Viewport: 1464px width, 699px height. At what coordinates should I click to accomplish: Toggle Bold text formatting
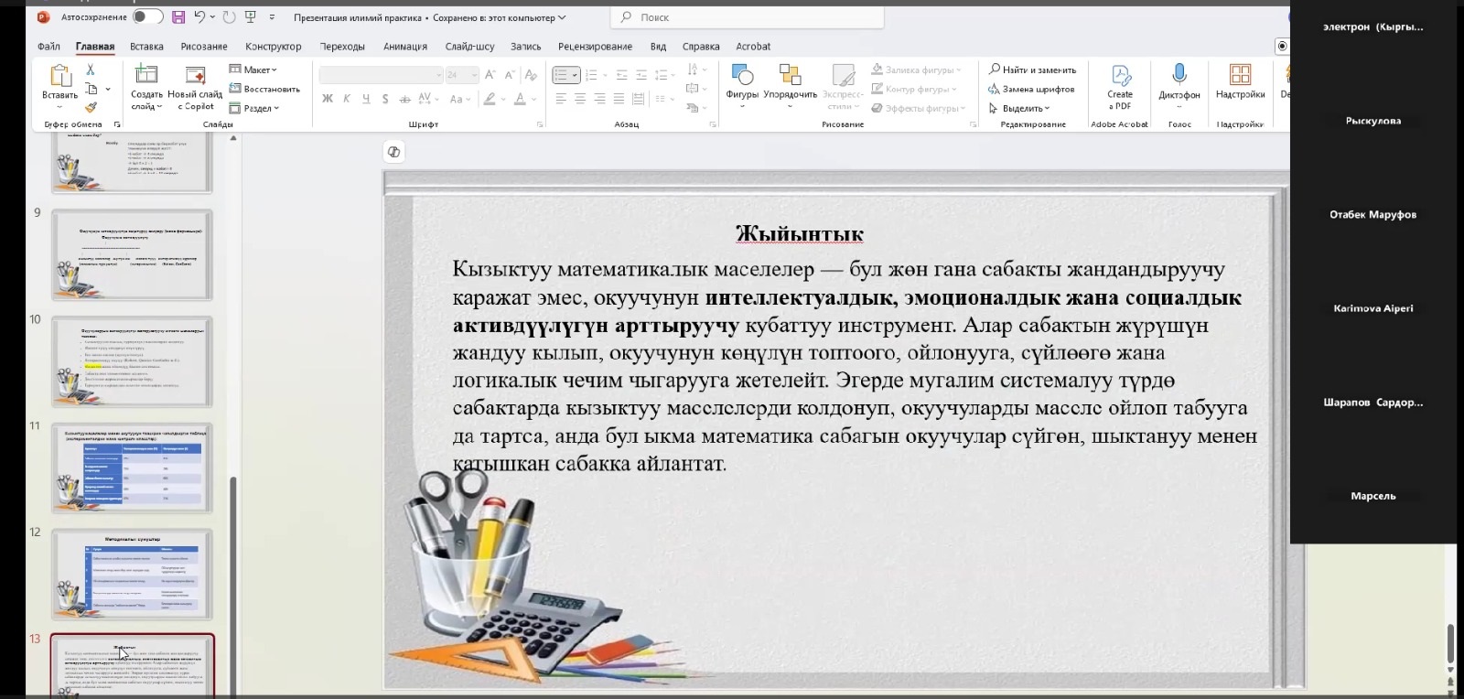[x=327, y=99]
